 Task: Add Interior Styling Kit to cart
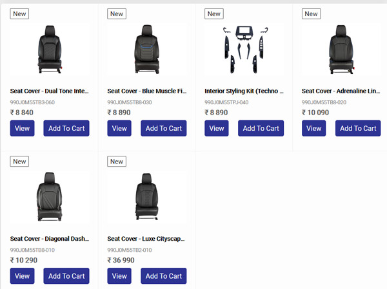pyautogui.click(x=261, y=128)
